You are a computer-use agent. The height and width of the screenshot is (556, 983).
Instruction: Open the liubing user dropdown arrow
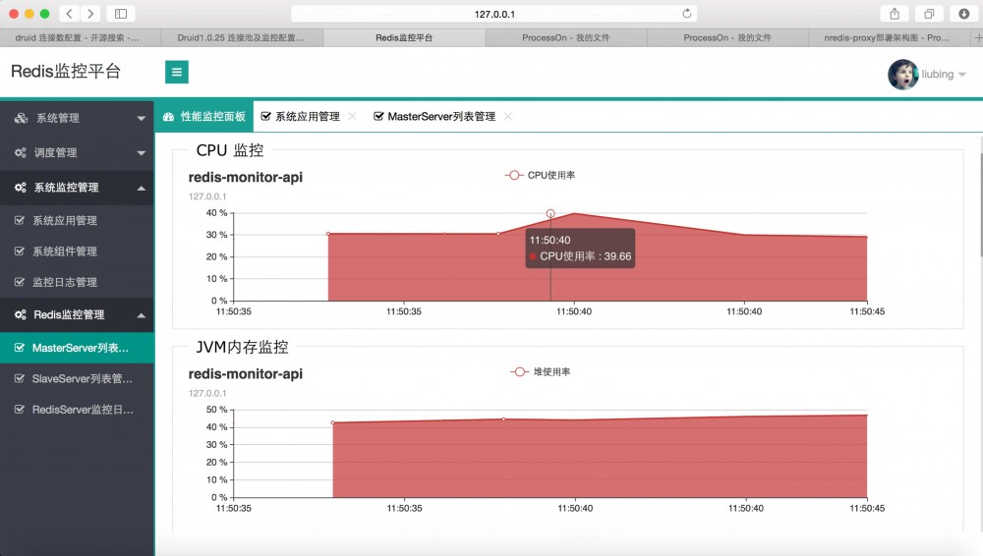point(961,76)
